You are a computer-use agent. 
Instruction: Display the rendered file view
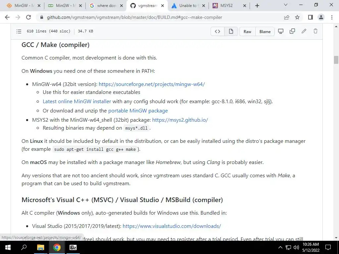point(231,31)
